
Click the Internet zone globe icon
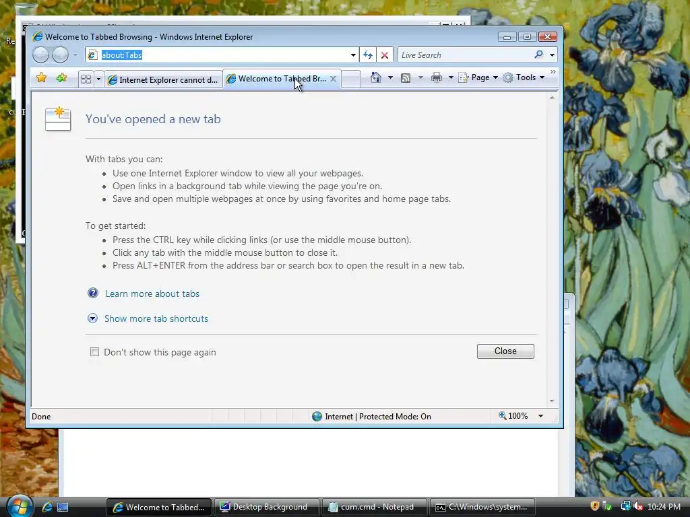(x=317, y=416)
